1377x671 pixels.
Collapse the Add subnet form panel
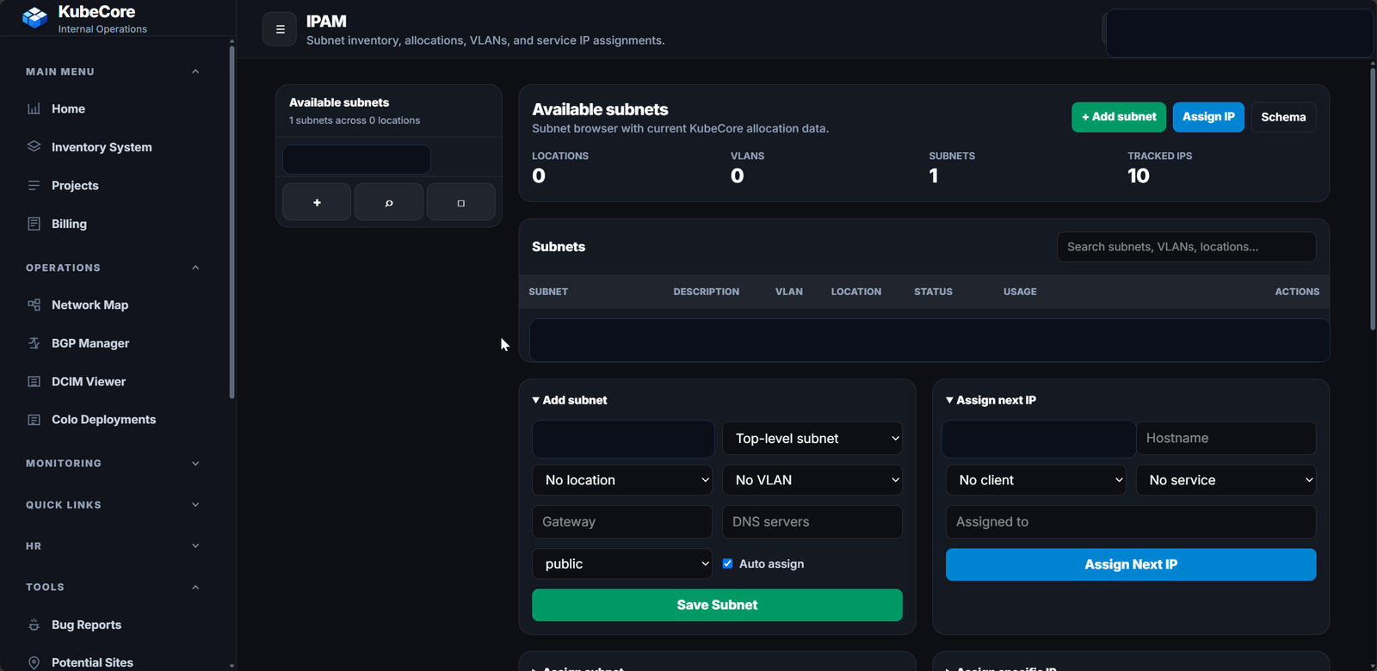coord(570,400)
